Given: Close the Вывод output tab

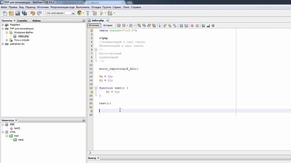Looking at the screenshot, I should coord(98,158).
